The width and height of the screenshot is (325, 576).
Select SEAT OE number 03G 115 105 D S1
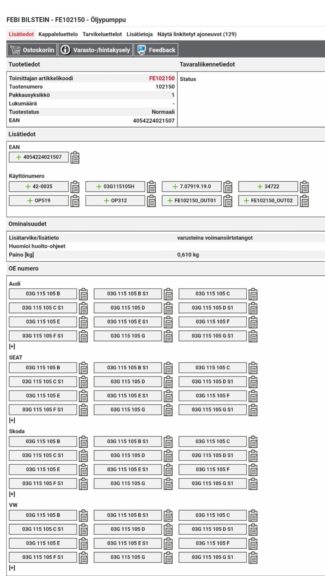click(x=213, y=382)
